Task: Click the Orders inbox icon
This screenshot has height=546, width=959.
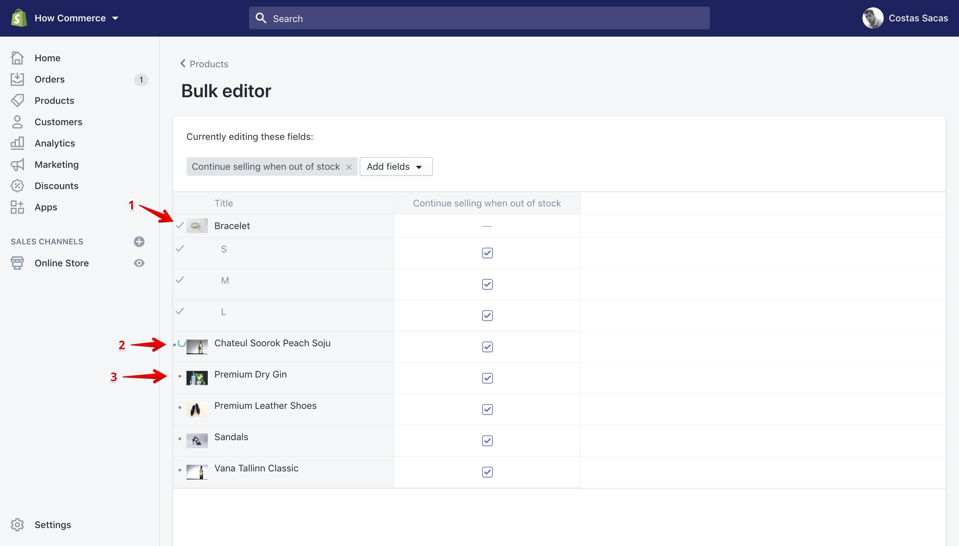Action: (x=17, y=79)
